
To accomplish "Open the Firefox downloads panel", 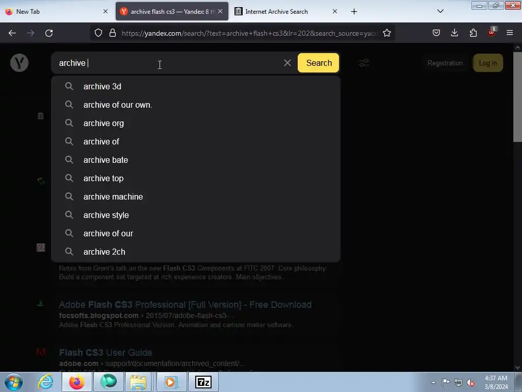I will [x=454, y=33].
